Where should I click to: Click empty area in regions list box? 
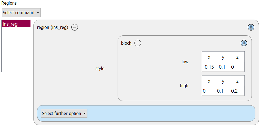point(16,50)
